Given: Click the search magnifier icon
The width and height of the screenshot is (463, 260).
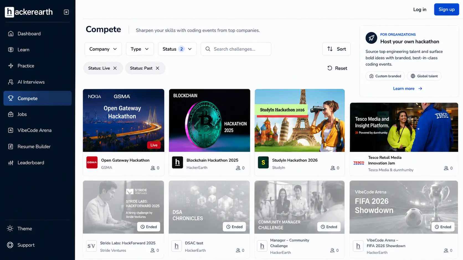Looking at the screenshot, I should [x=208, y=49].
